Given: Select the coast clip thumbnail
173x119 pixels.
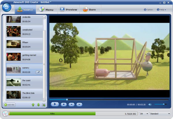Looking at the screenshot, I should (14, 82).
